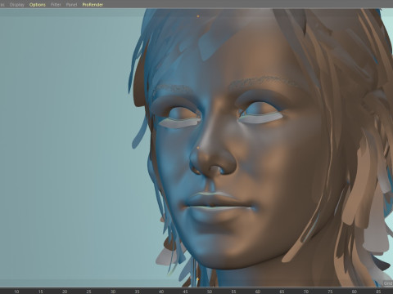Jump to frame 80 on the time slider

tap(354, 292)
